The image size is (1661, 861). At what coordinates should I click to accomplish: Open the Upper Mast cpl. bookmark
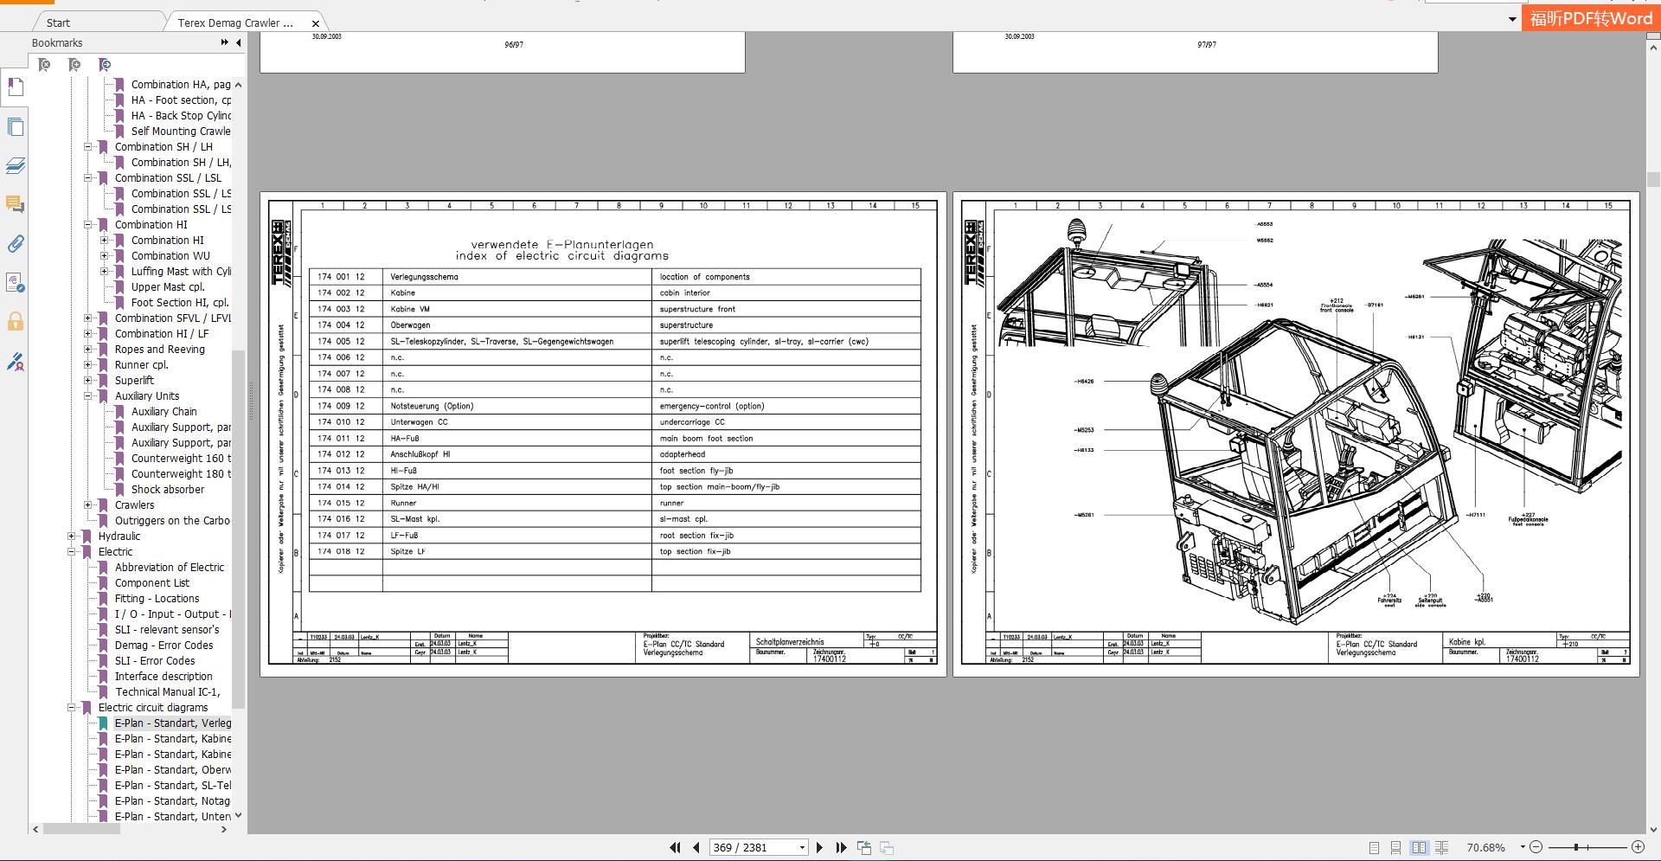[x=168, y=287]
